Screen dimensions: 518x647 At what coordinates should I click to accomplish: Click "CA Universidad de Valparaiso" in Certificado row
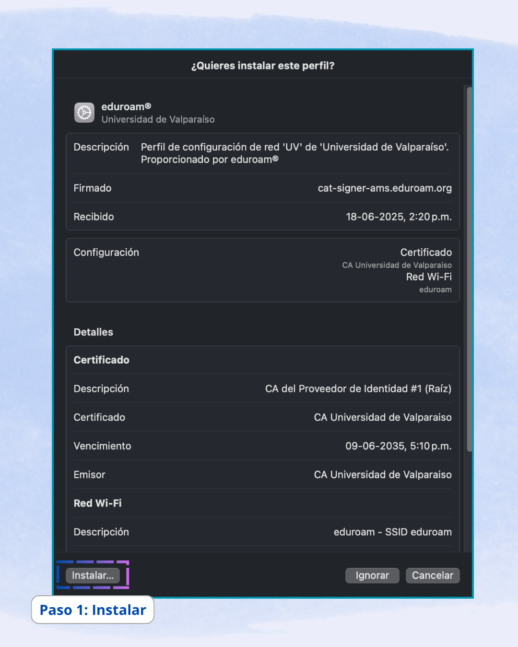tap(383, 417)
